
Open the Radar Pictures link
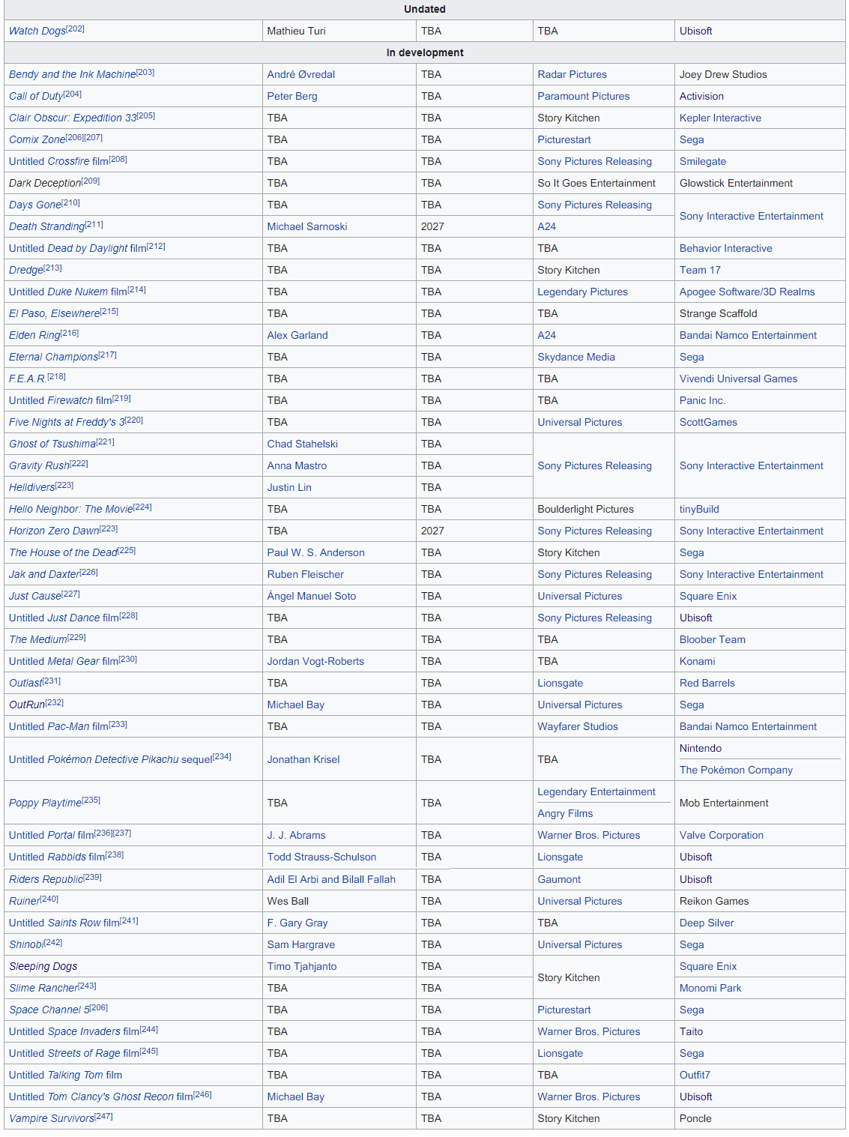coord(572,75)
